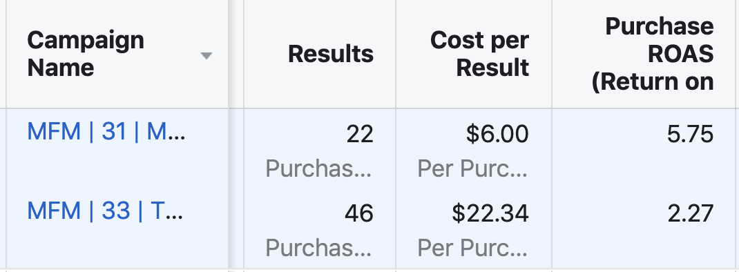Select the 5.75 purchase ROAS value
The image size is (739, 272).
point(691,135)
